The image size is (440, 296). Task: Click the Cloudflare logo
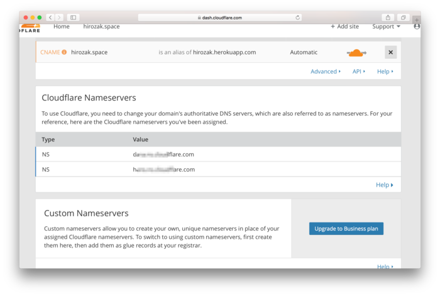(30, 28)
